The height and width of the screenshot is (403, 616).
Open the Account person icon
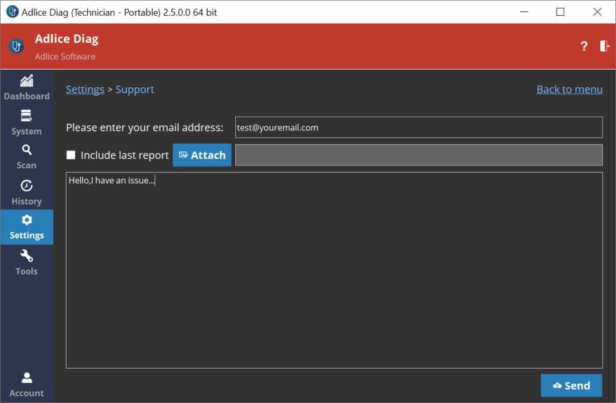[26, 378]
